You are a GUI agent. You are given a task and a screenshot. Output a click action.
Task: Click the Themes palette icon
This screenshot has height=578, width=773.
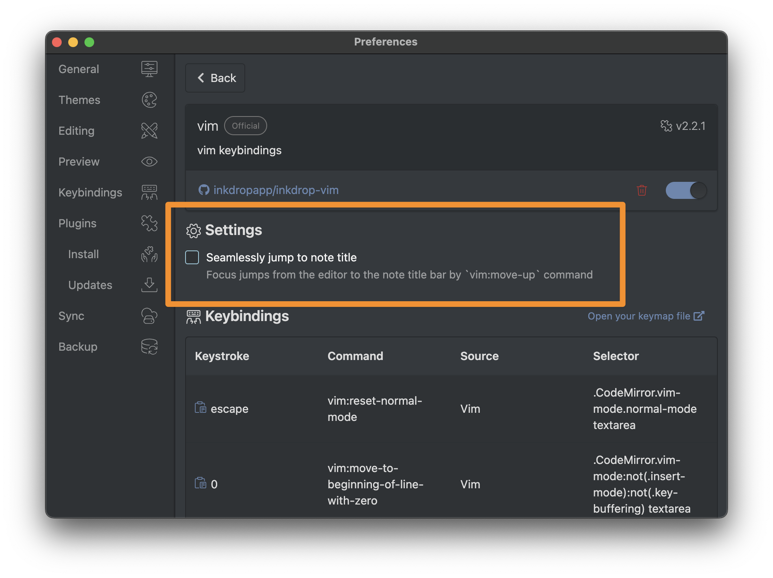149,100
